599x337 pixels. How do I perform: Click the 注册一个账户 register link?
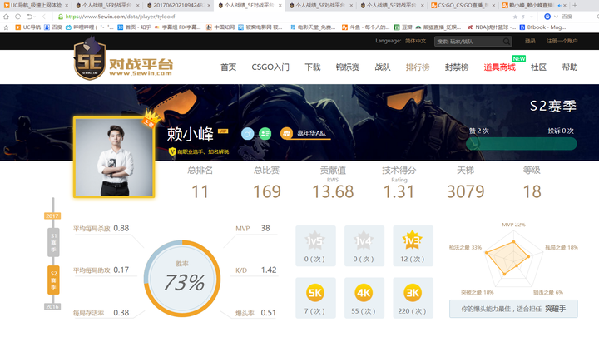(x=562, y=41)
